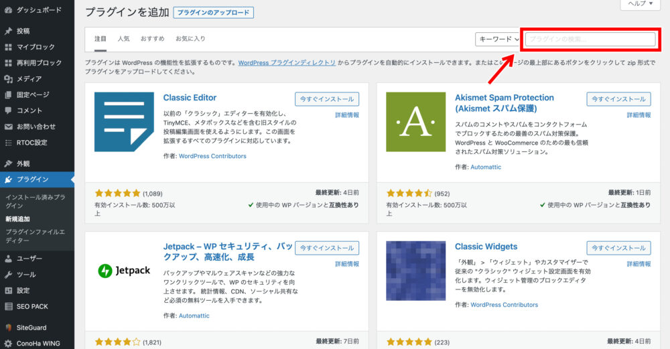Click the pushpin icon next to 投稿
The image size is (670, 349).
8,31
